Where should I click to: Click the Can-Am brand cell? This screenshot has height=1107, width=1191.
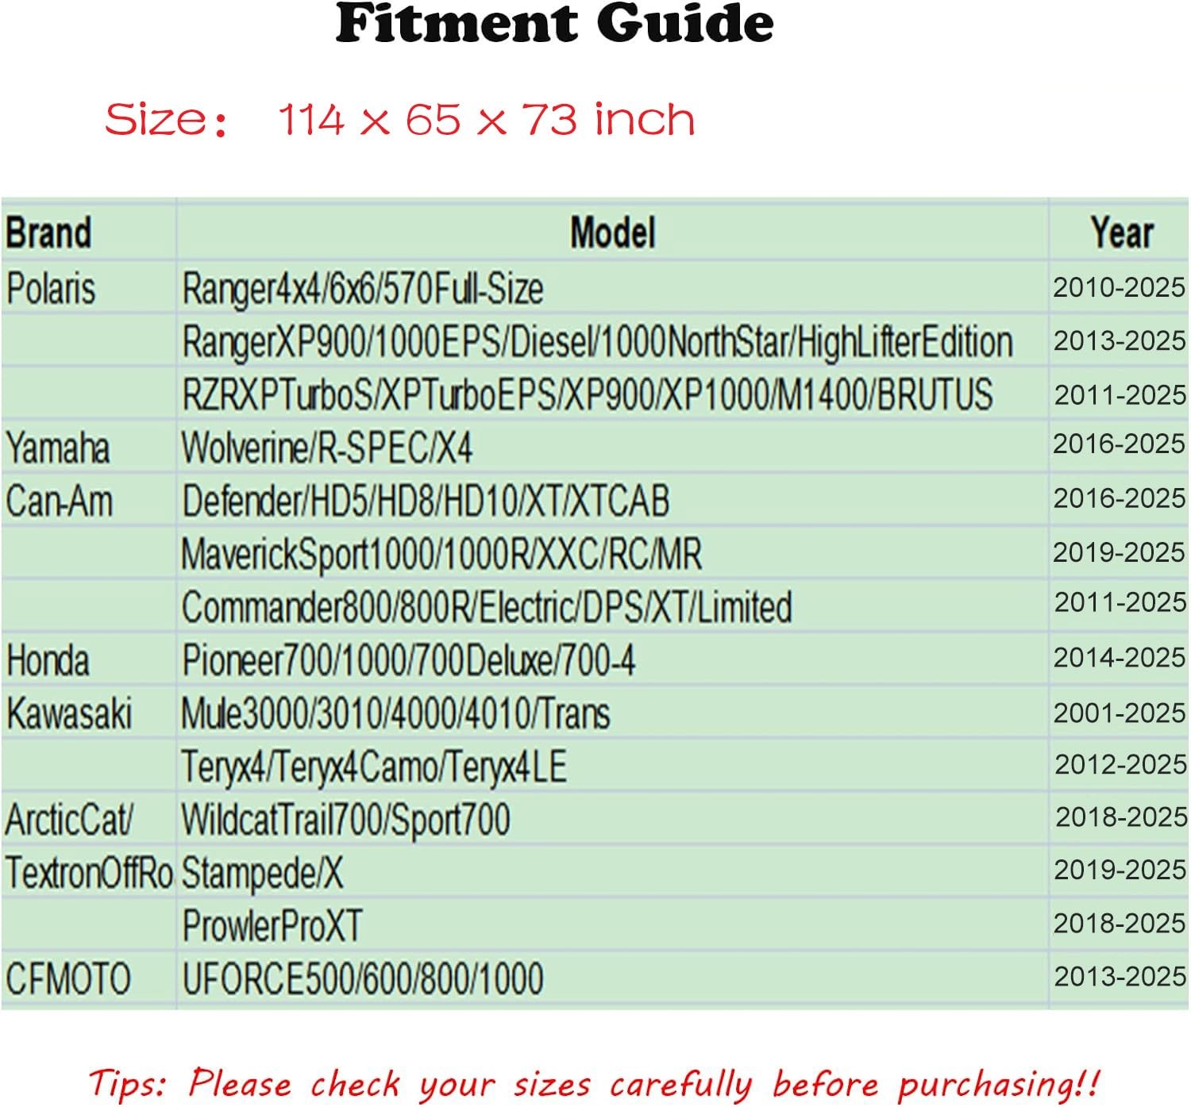pyautogui.click(x=59, y=502)
